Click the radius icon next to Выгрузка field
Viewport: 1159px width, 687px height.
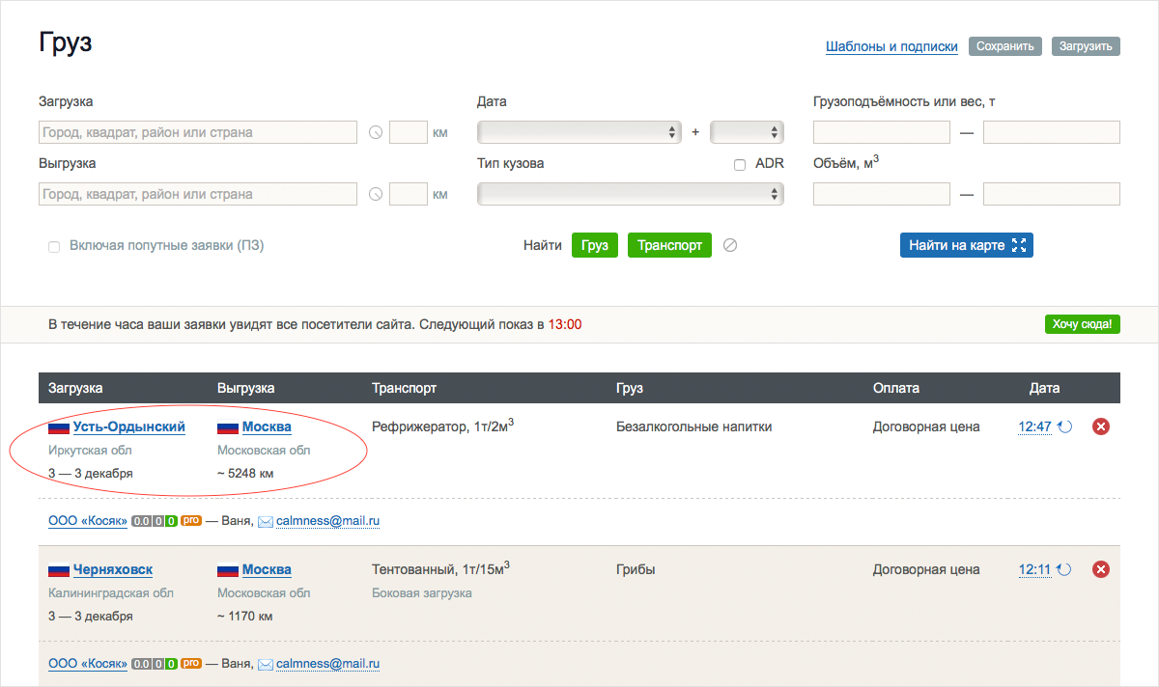pos(376,195)
